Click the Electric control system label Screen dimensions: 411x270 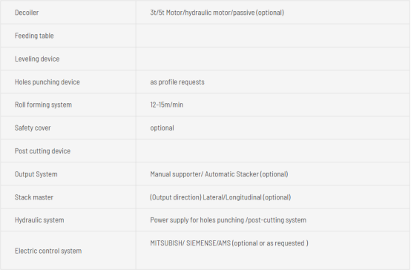[48, 251]
